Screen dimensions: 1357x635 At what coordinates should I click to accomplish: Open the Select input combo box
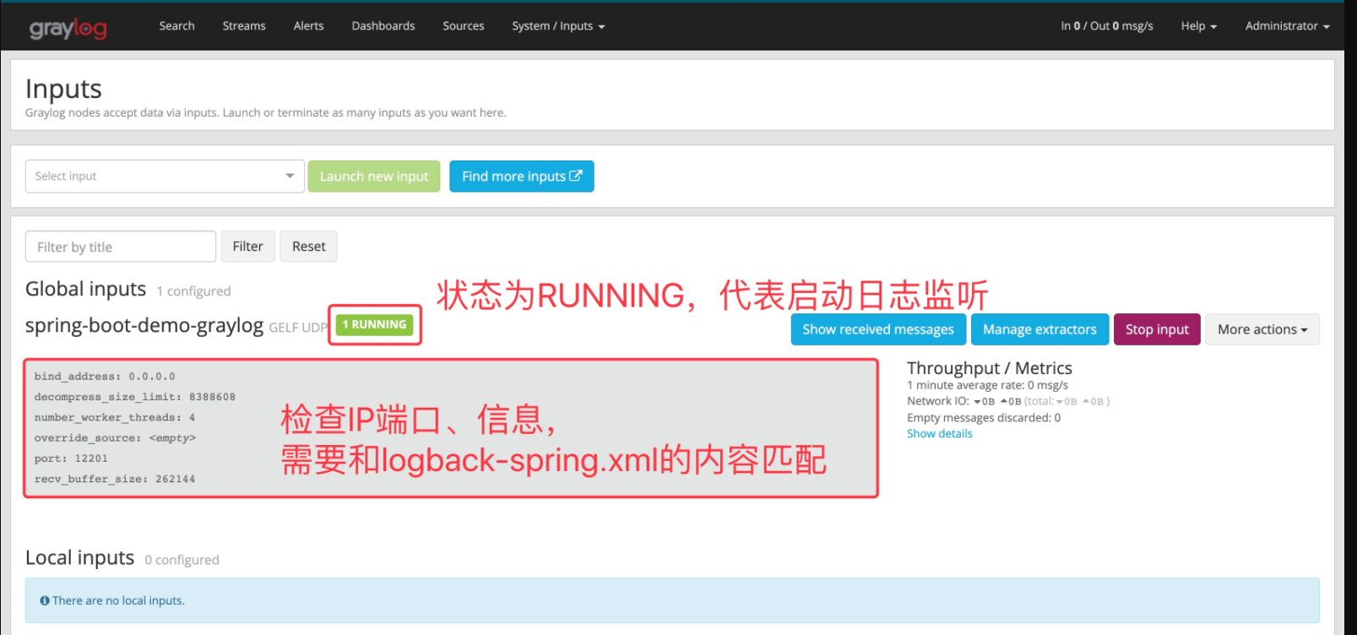point(165,176)
